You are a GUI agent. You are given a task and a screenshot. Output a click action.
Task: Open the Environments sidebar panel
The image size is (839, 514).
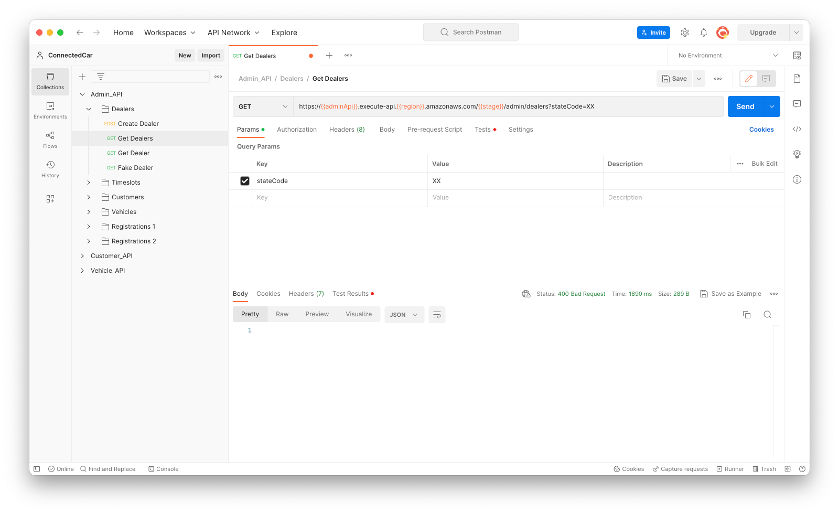[x=50, y=111]
